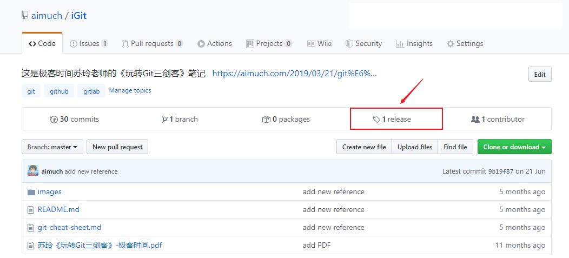Screen dimensions: 569x258
Task: Expand the Branch: master dropdown
Action: 52,147
